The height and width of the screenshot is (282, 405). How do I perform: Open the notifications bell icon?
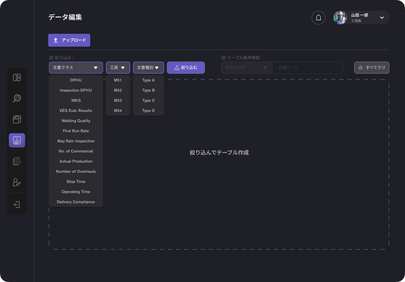pyautogui.click(x=318, y=17)
